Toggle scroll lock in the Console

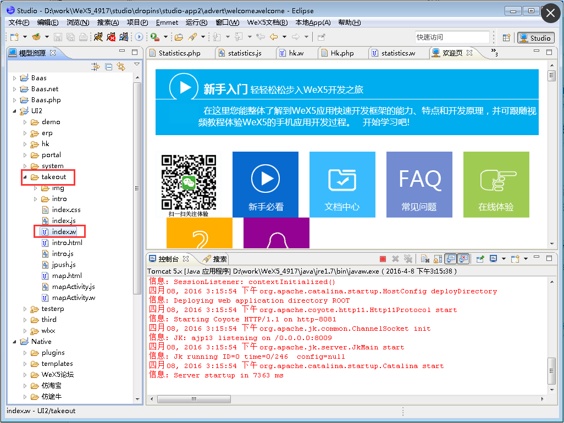[x=437, y=258]
